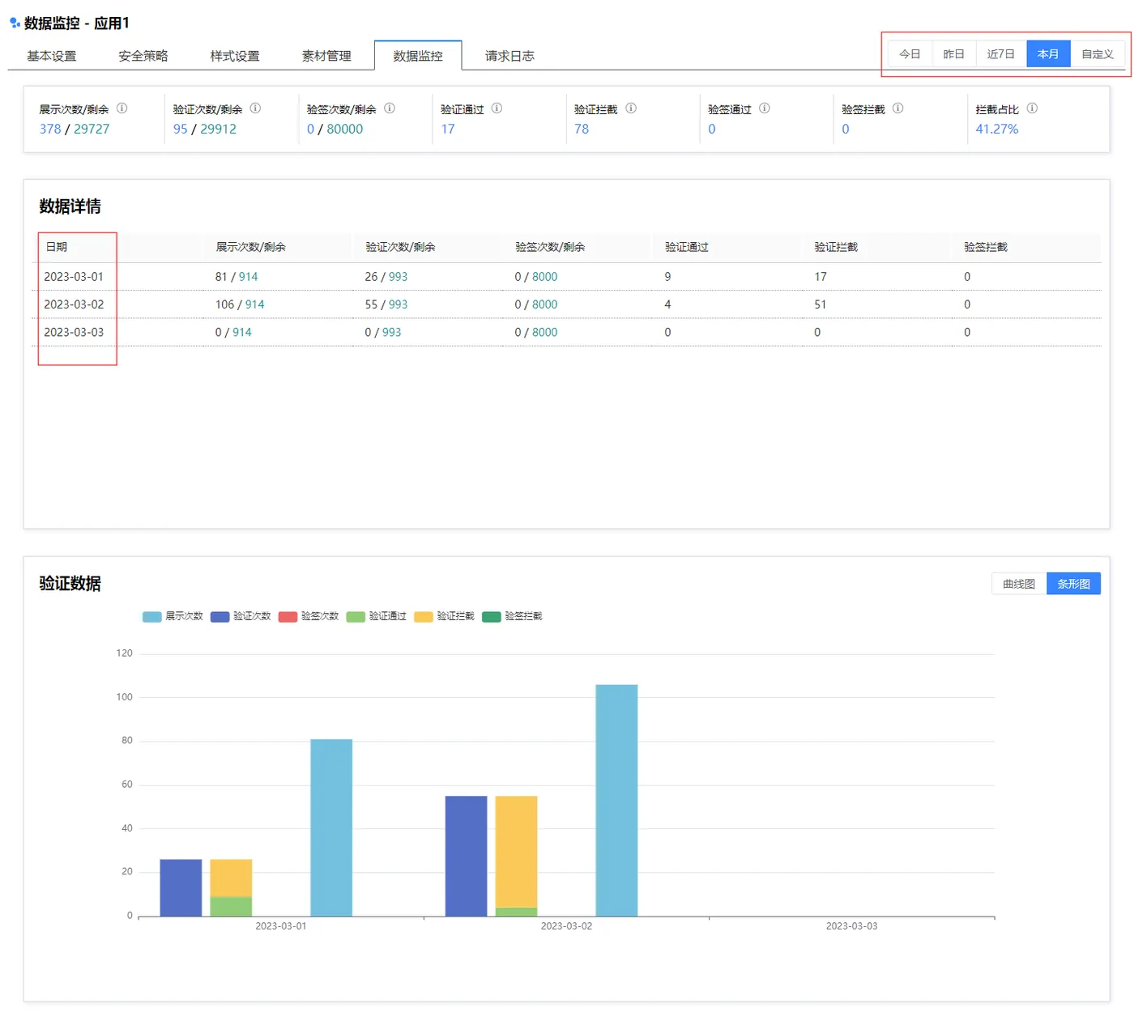The width and height of the screenshot is (1134, 1025).
Task: Click info icon next to 验签拦截
Action: pyautogui.click(x=898, y=108)
